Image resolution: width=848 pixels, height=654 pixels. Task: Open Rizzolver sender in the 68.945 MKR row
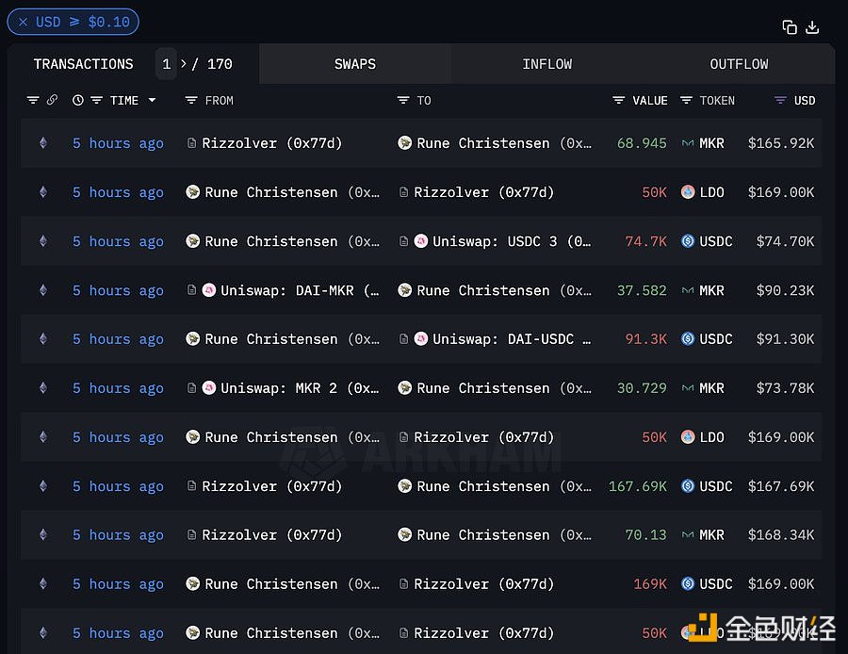tap(271, 143)
